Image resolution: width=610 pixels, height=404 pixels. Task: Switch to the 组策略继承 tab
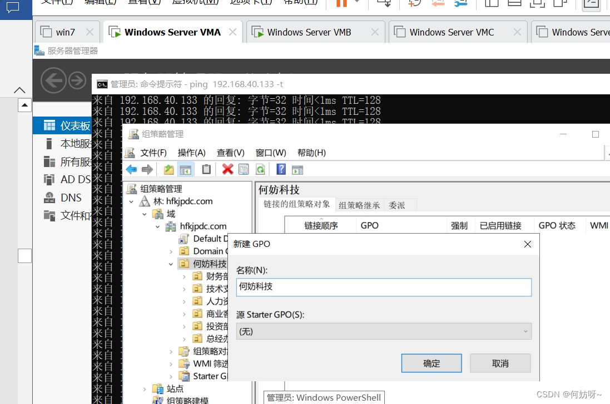point(359,205)
